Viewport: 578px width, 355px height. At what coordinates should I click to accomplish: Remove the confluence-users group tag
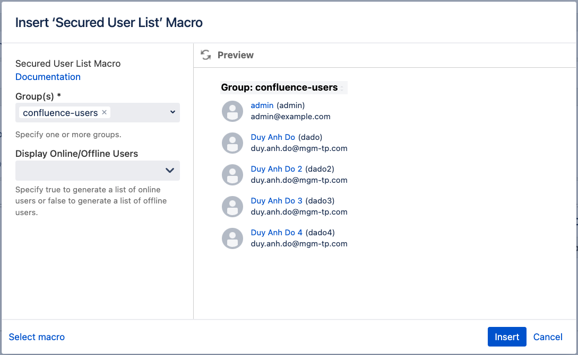104,112
